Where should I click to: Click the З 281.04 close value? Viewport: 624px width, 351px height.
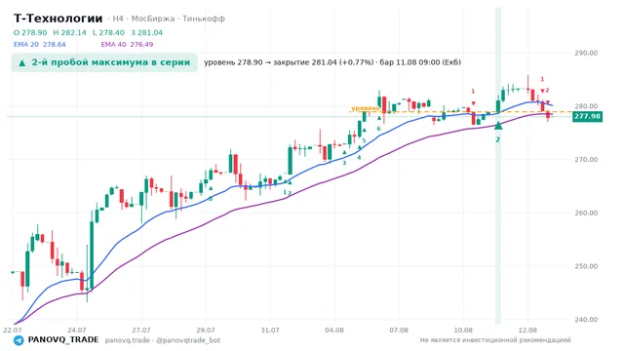coord(147,32)
